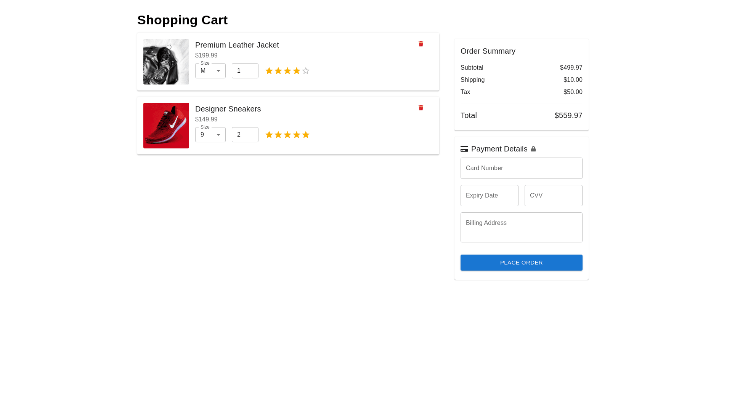Rate the Leather Jacket four stars
The width and height of the screenshot is (732, 411).
pos(297,71)
